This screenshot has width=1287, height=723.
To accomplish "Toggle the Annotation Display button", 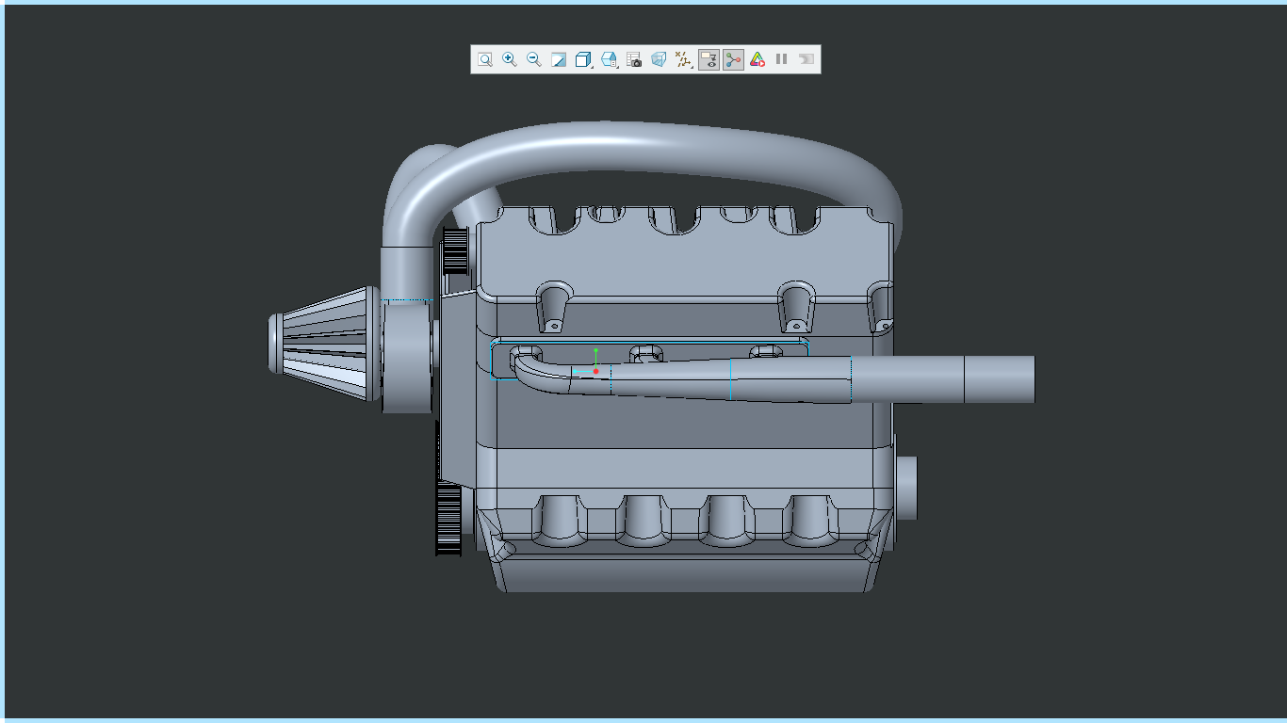I will [709, 59].
